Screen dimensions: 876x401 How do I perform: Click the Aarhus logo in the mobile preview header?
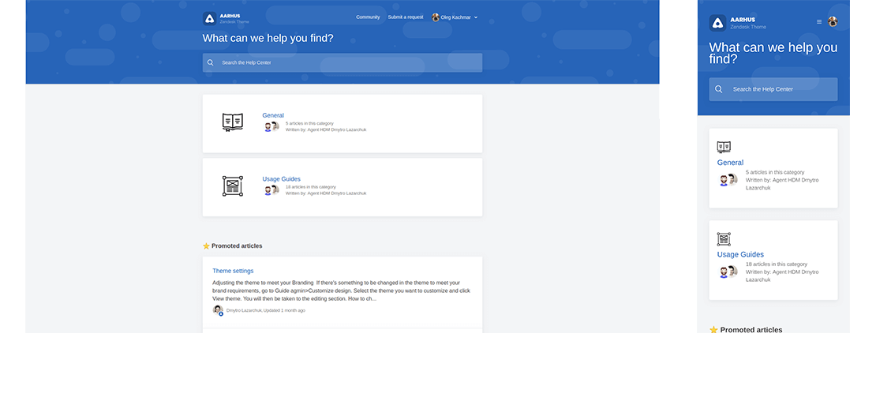[718, 23]
